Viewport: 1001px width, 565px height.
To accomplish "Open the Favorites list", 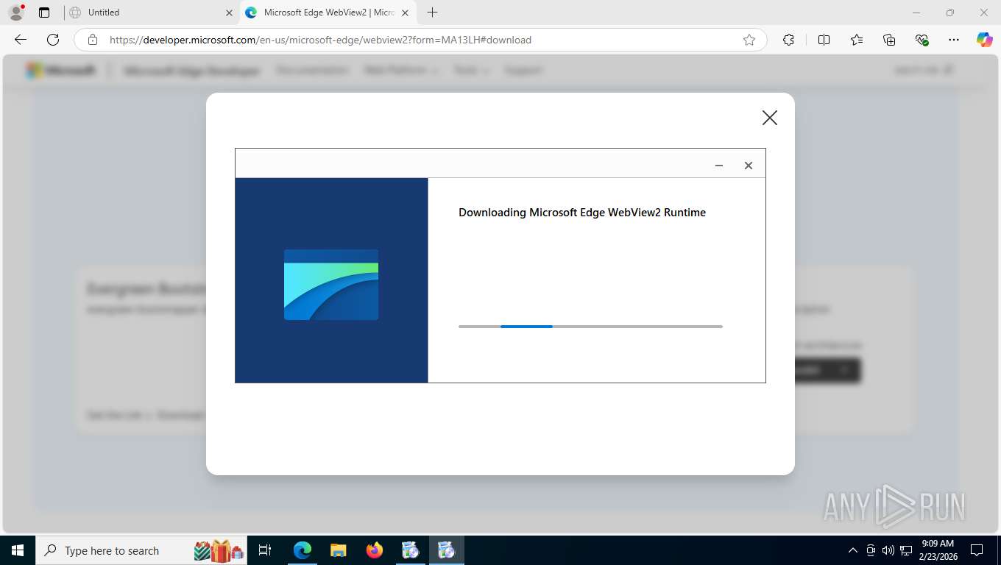I will [x=857, y=40].
